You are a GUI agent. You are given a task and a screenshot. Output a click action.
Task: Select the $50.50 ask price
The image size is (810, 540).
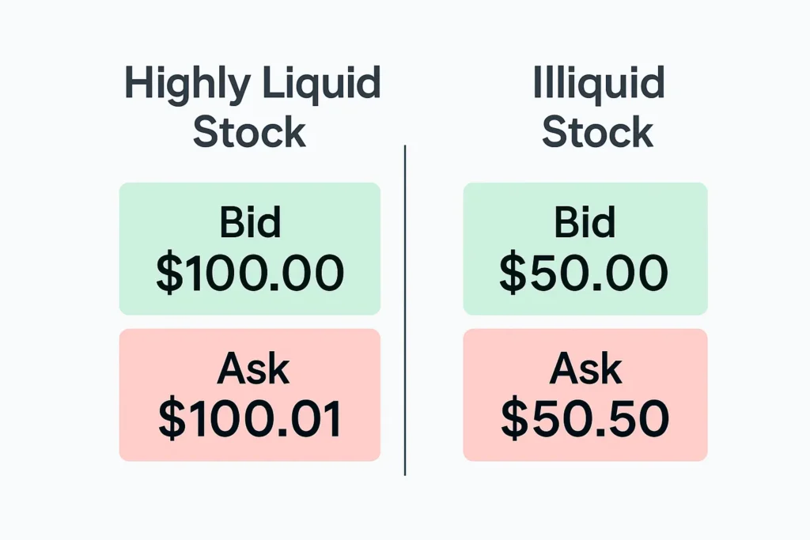point(585,419)
